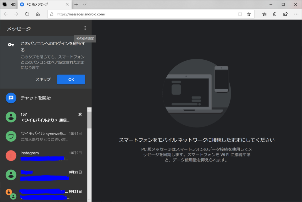
Task: Maximize the browser window
Action: [x=283, y=4]
